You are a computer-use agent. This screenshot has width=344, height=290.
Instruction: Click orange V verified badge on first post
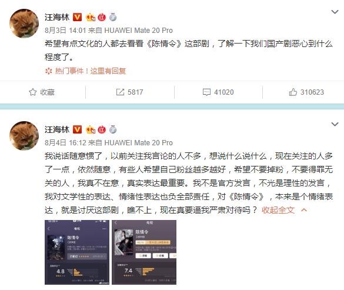(77, 17)
